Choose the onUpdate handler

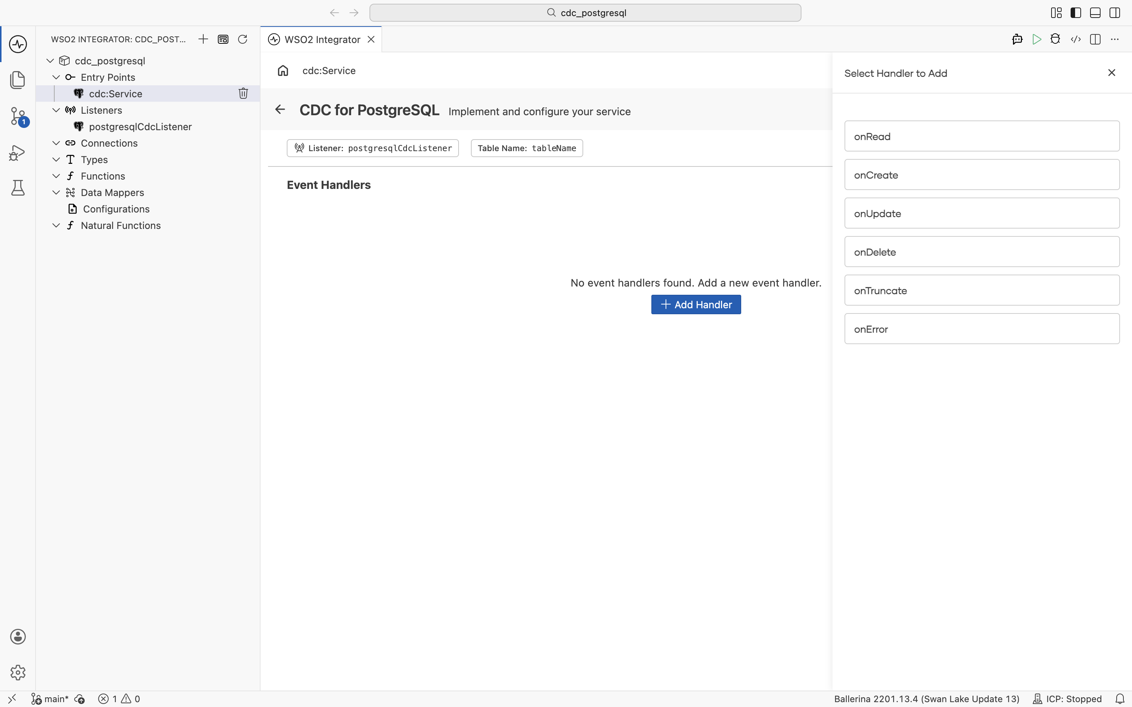(982, 213)
